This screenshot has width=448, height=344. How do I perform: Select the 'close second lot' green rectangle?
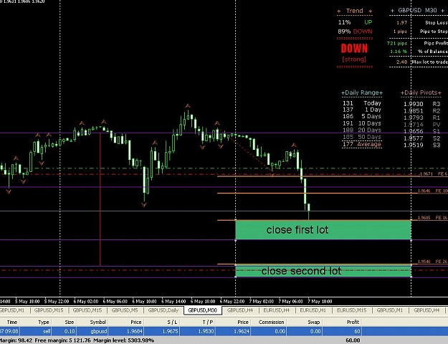click(x=323, y=271)
